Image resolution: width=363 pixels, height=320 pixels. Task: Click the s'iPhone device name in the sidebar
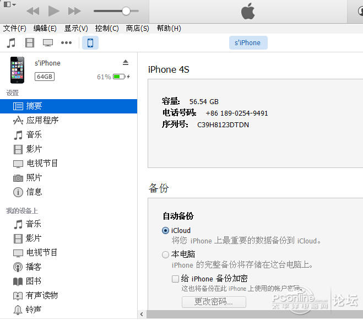pyautogui.click(x=47, y=63)
